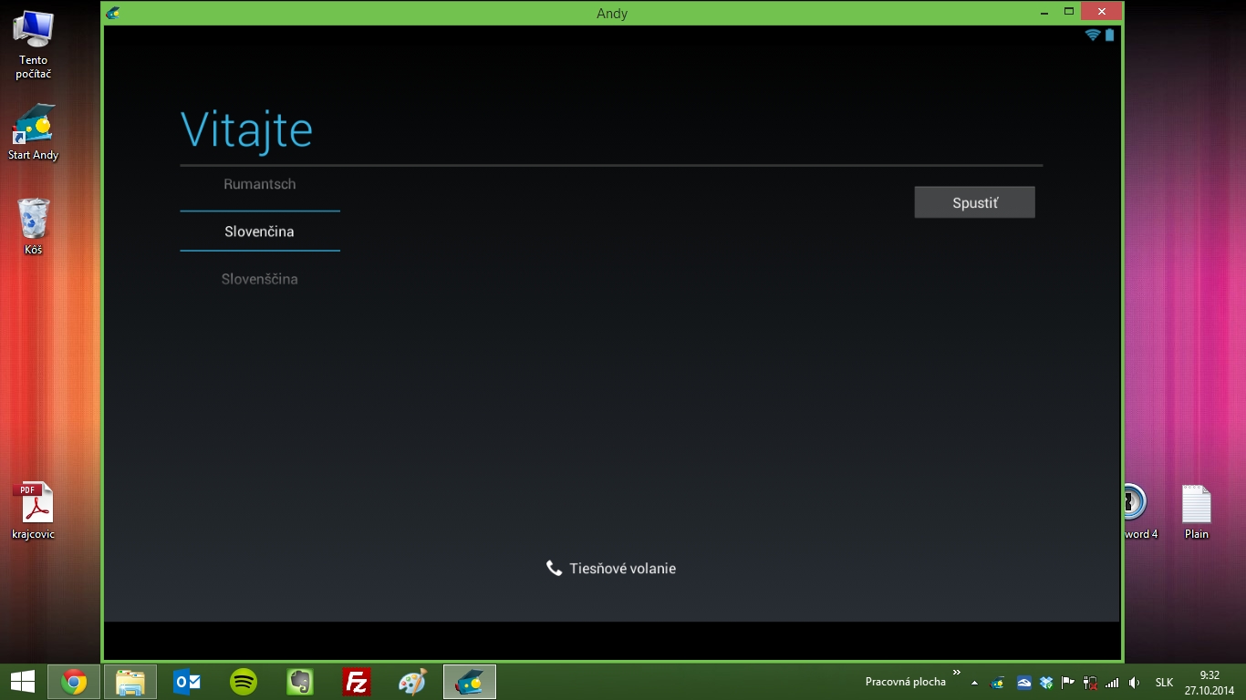This screenshot has height=700, width=1246.
Task: Open Evernote from the taskbar
Action: pyautogui.click(x=300, y=682)
